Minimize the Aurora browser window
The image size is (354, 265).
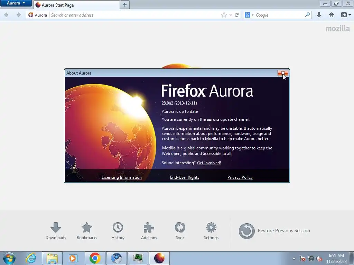tap(325, 3)
